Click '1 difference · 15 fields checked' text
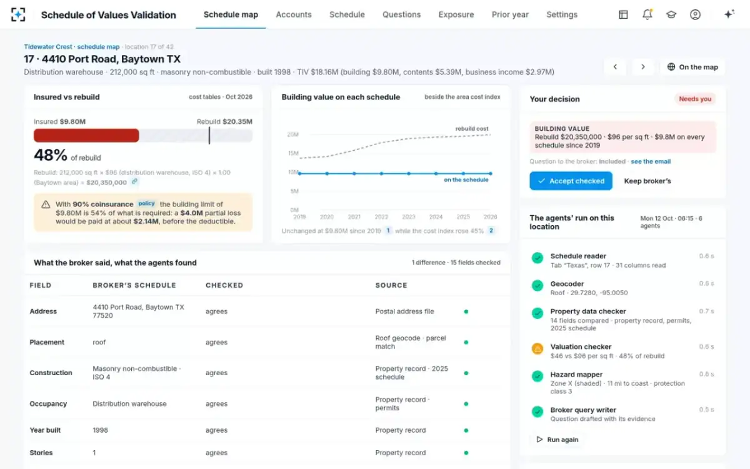The width and height of the screenshot is (750, 469). pos(456,263)
